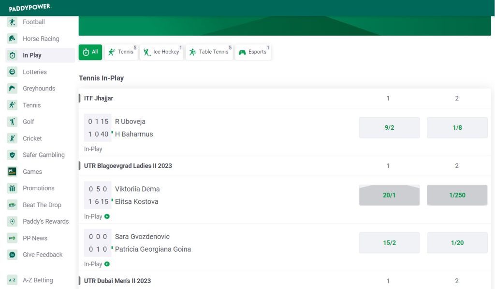The image size is (495, 289).
Task: Click Sara Gvozdenovic player name
Action: (x=143, y=237)
